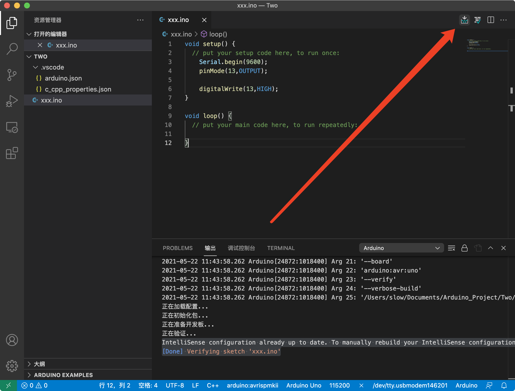Clear the output panel
The image size is (515, 391).
pyautogui.click(x=451, y=248)
